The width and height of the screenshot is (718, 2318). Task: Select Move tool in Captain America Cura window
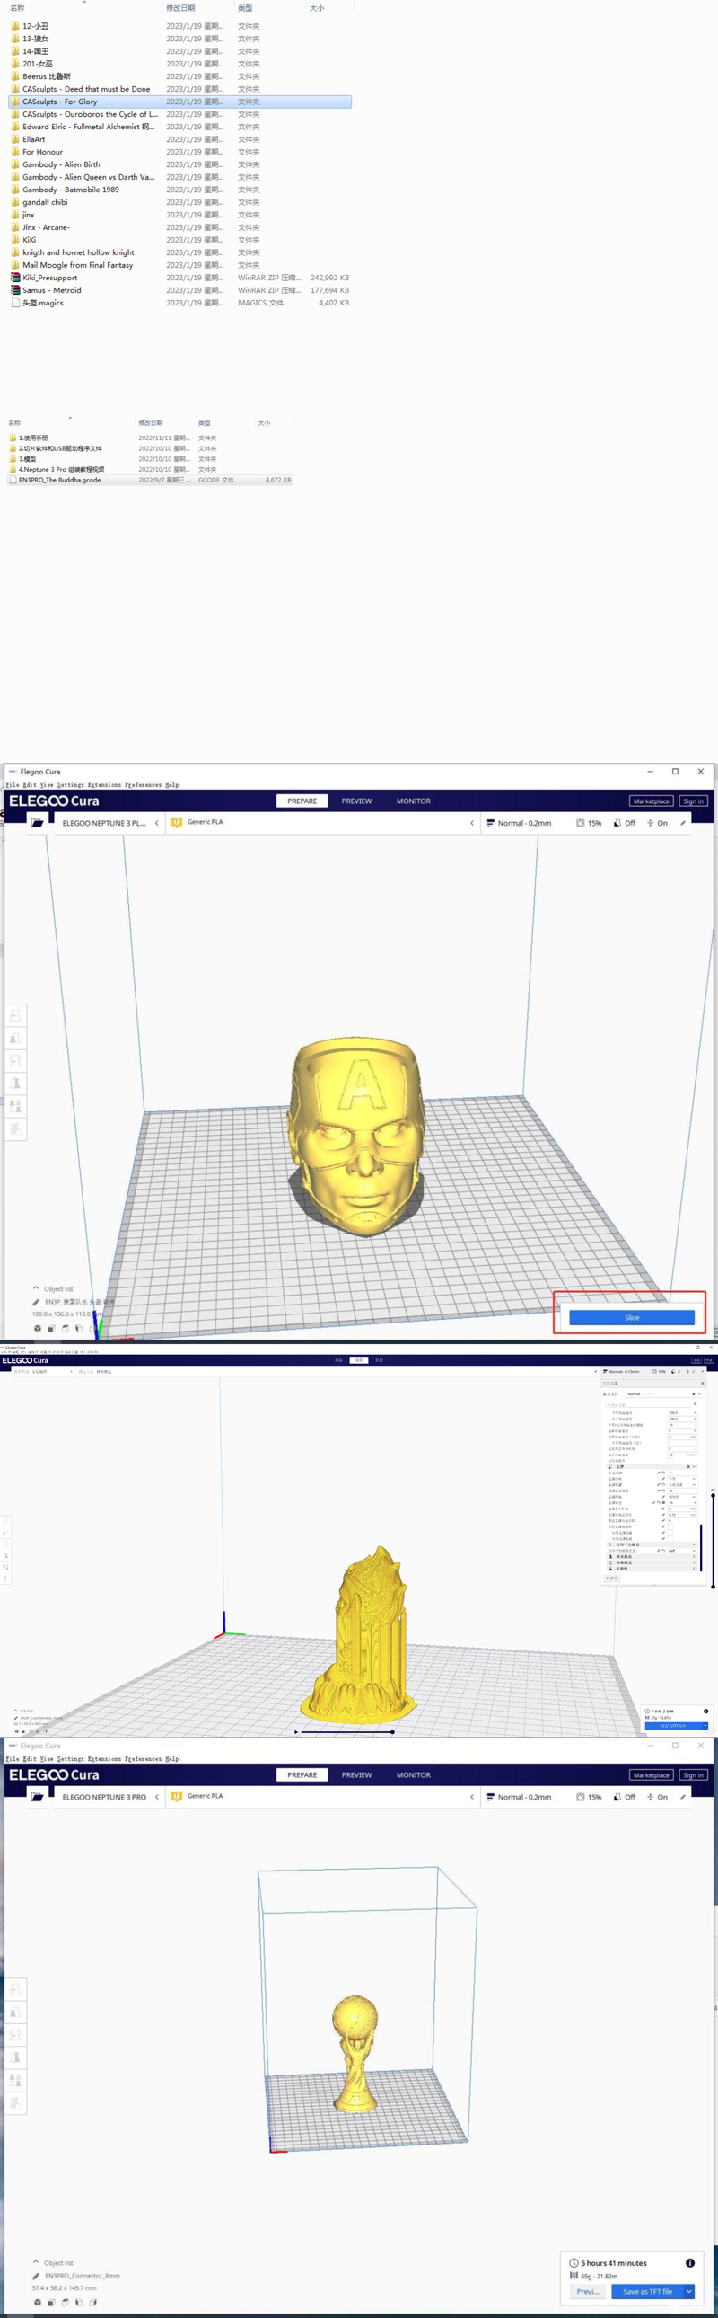click(15, 1015)
